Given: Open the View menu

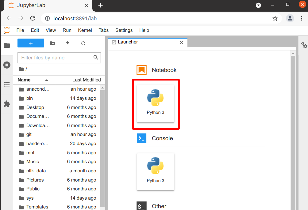Looking at the screenshot, I should pyautogui.click(x=51, y=30).
